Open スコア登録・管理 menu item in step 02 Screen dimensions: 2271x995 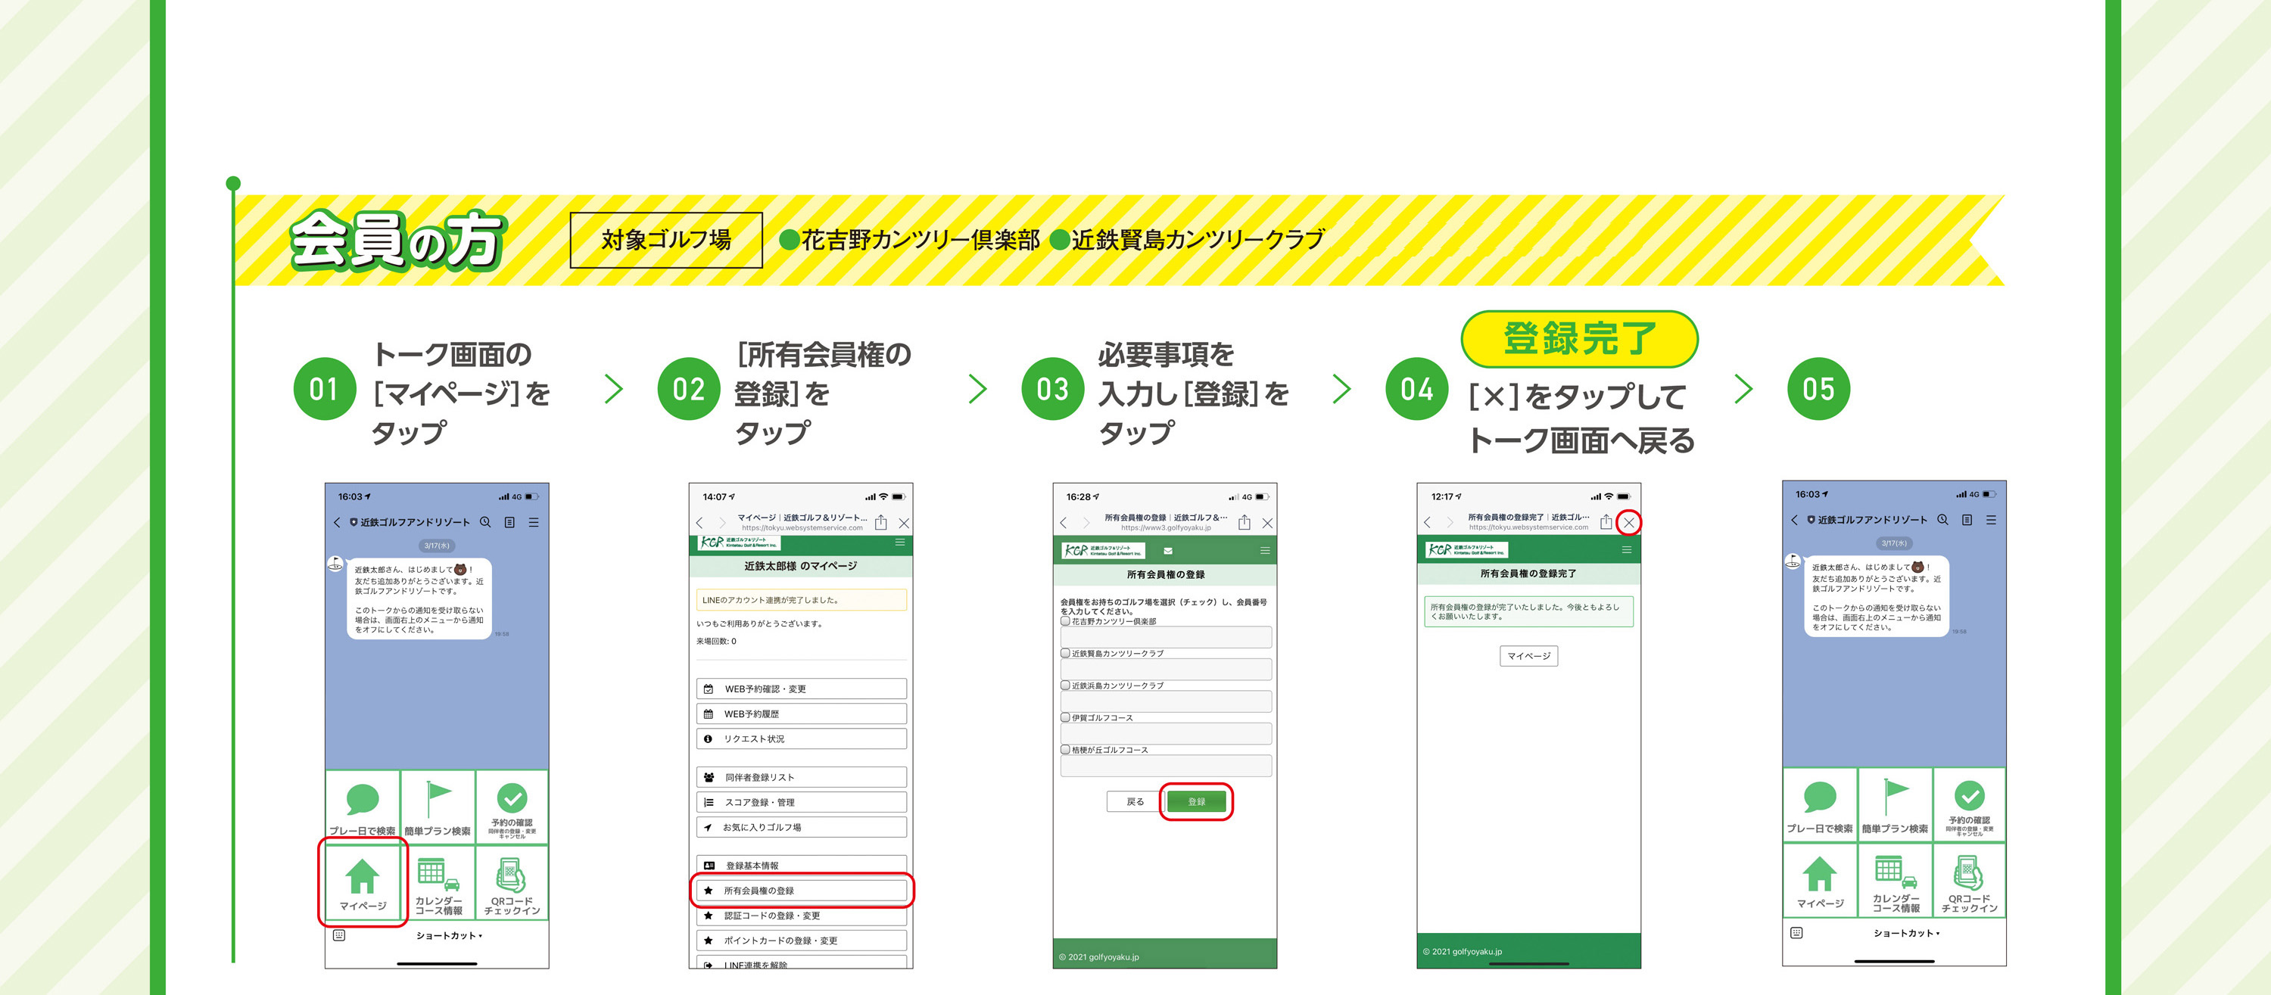[x=802, y=802]
